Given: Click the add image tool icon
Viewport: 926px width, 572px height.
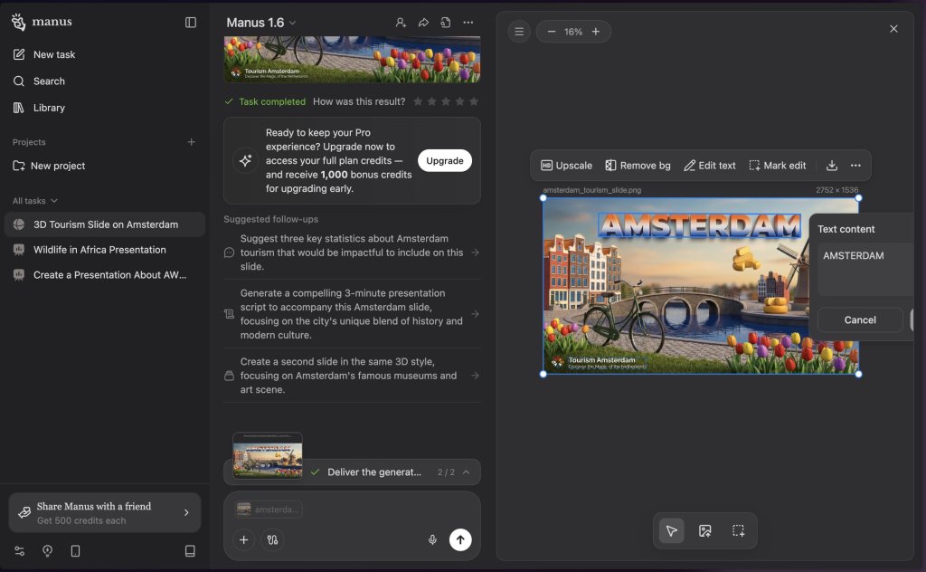Looking at the screenshot, I should pos(704,531).
